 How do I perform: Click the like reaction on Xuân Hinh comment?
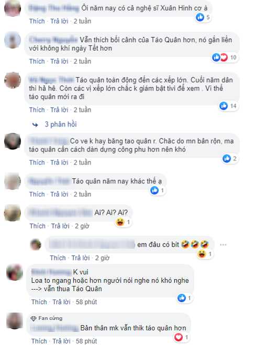pos(203,17)
